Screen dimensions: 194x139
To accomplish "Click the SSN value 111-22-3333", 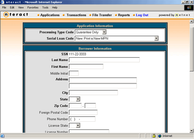I will tap(77, 54).
